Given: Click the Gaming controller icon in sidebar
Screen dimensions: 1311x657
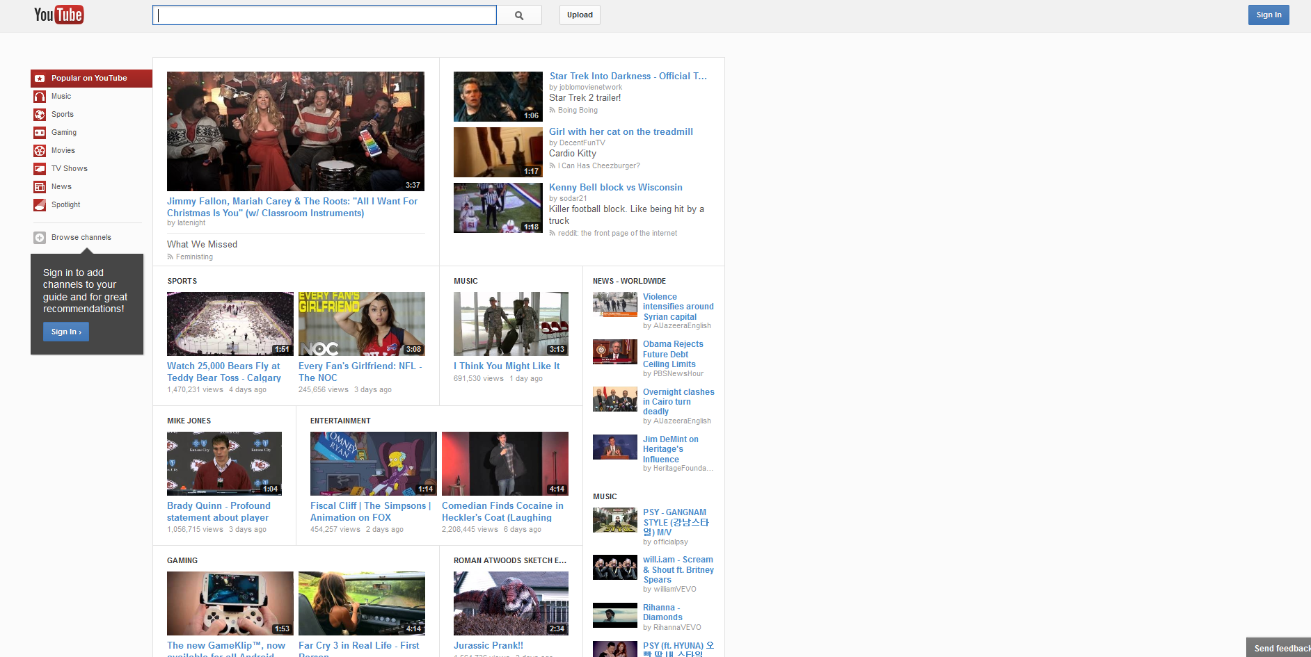Looking at the screenshot, I should pyautogui.click(x=40, y=133).
